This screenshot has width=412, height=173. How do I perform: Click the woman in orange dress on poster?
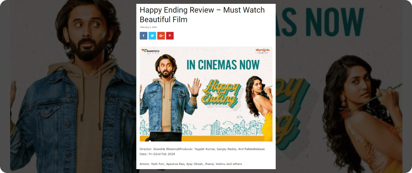[x=259, y=108]
